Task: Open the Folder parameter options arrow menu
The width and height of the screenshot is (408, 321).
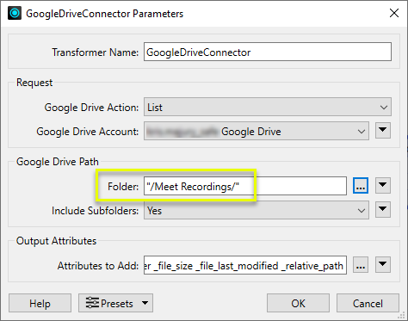Action: 383,185
